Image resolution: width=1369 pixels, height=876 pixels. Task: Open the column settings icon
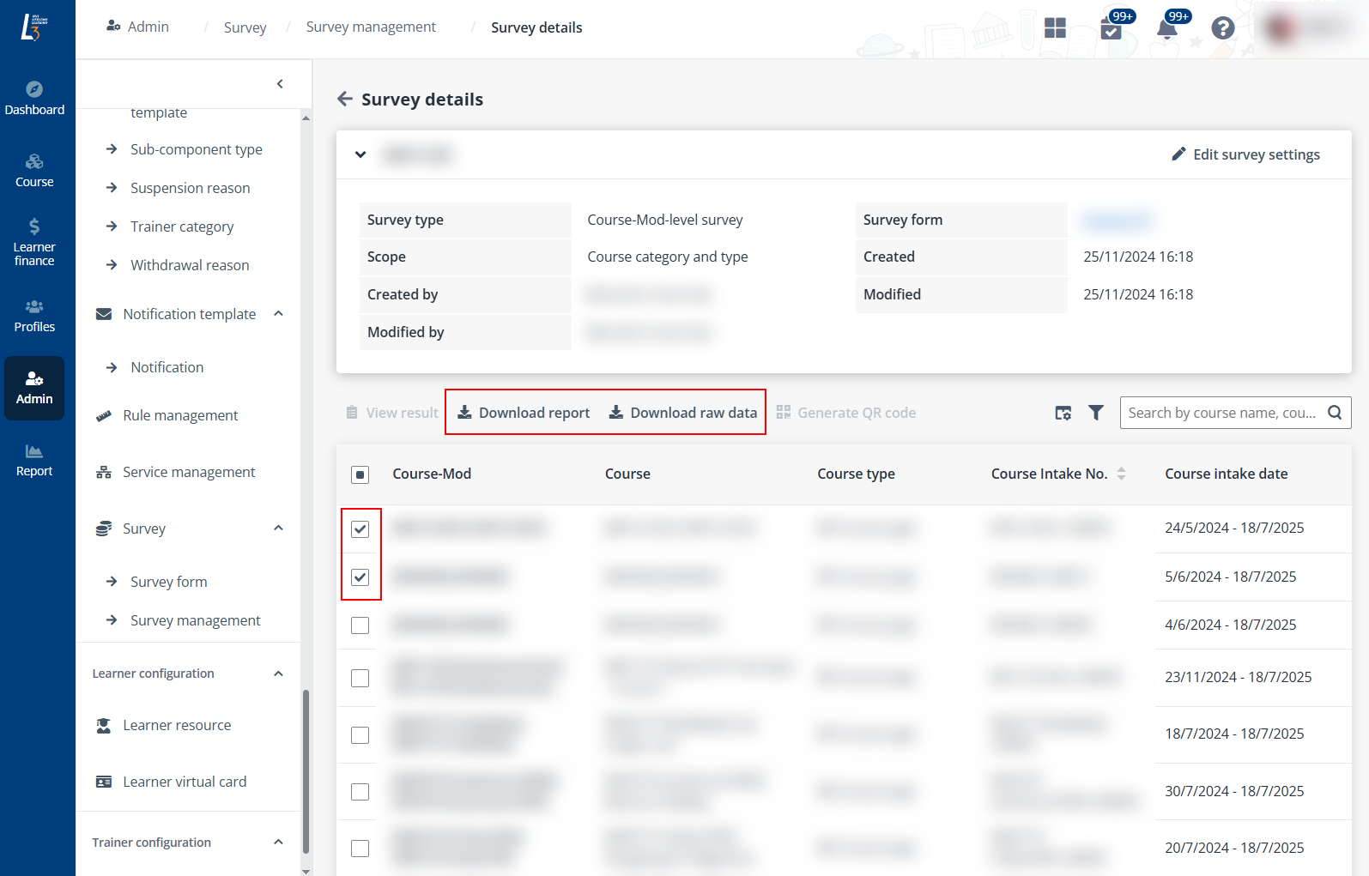pyautogui.click(x=1063, y=413)
